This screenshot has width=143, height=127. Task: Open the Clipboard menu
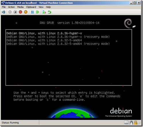pos(31,7)
